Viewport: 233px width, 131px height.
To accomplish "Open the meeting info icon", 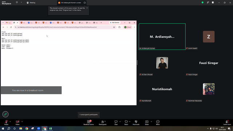I will (17, 3).
